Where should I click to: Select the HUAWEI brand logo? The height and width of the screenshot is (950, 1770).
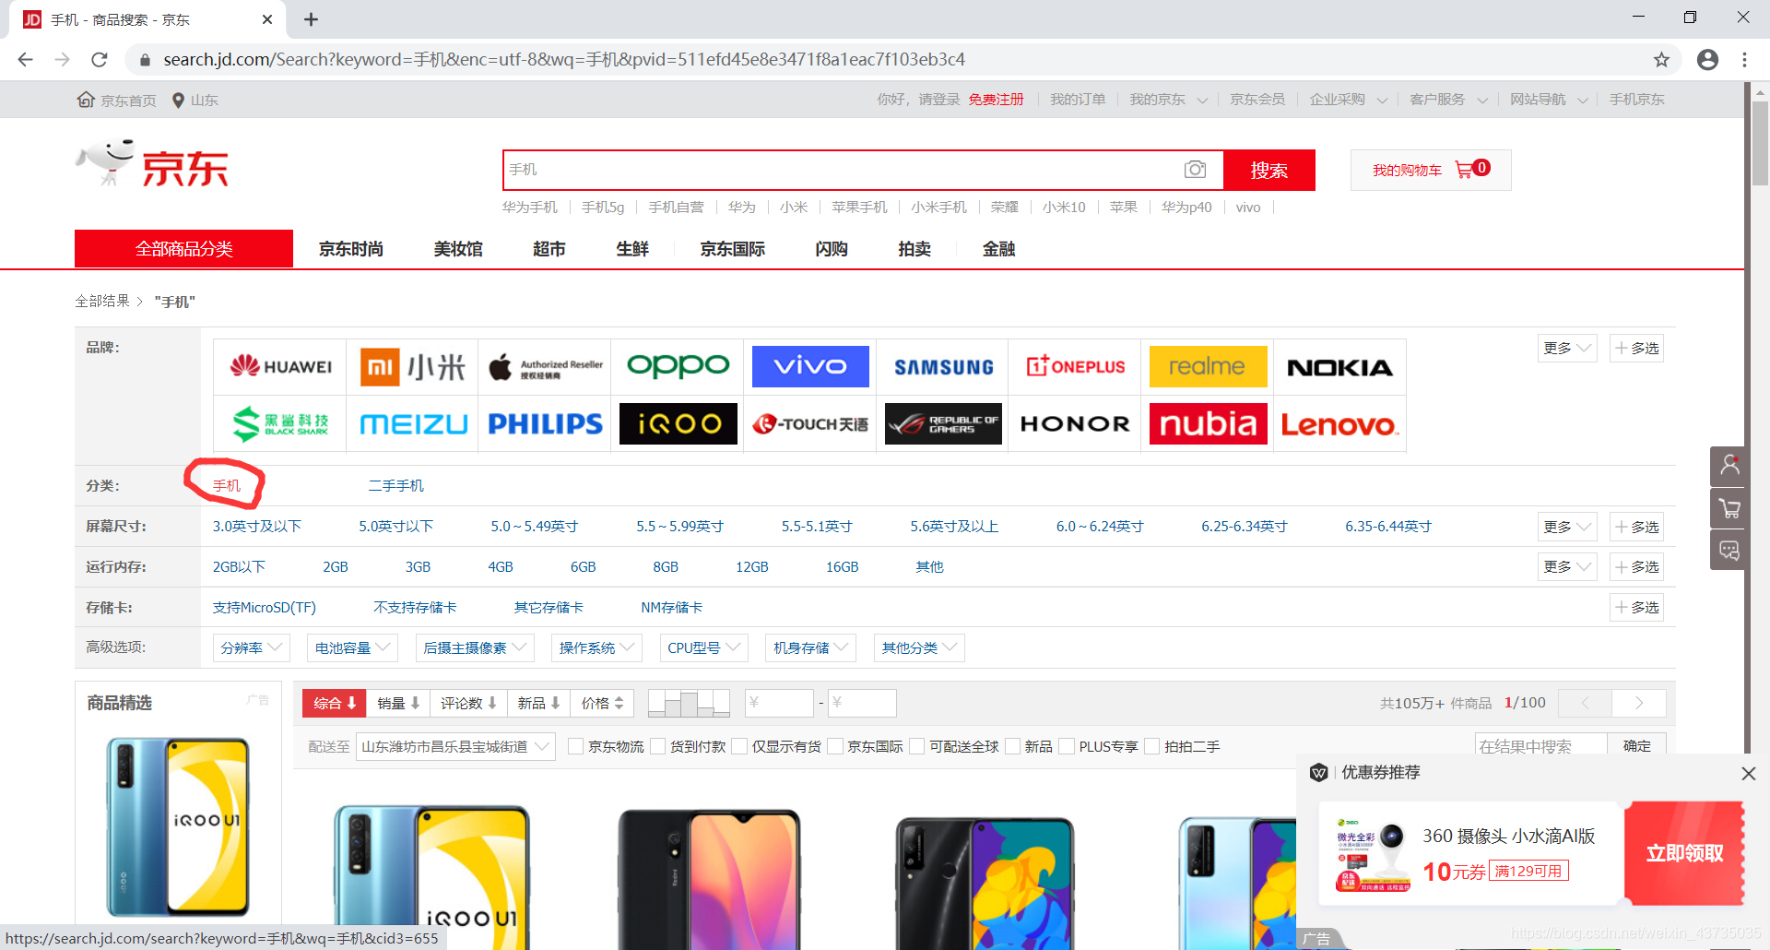(280, 367)
